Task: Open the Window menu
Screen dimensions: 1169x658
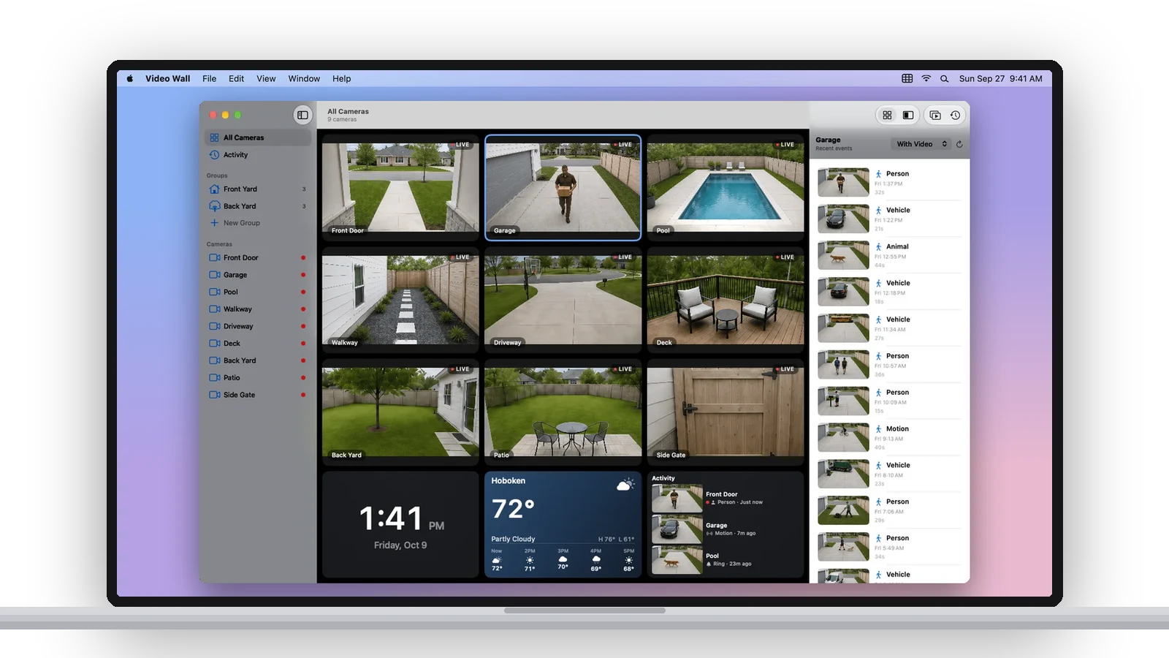Action: (x=304, y=78)
